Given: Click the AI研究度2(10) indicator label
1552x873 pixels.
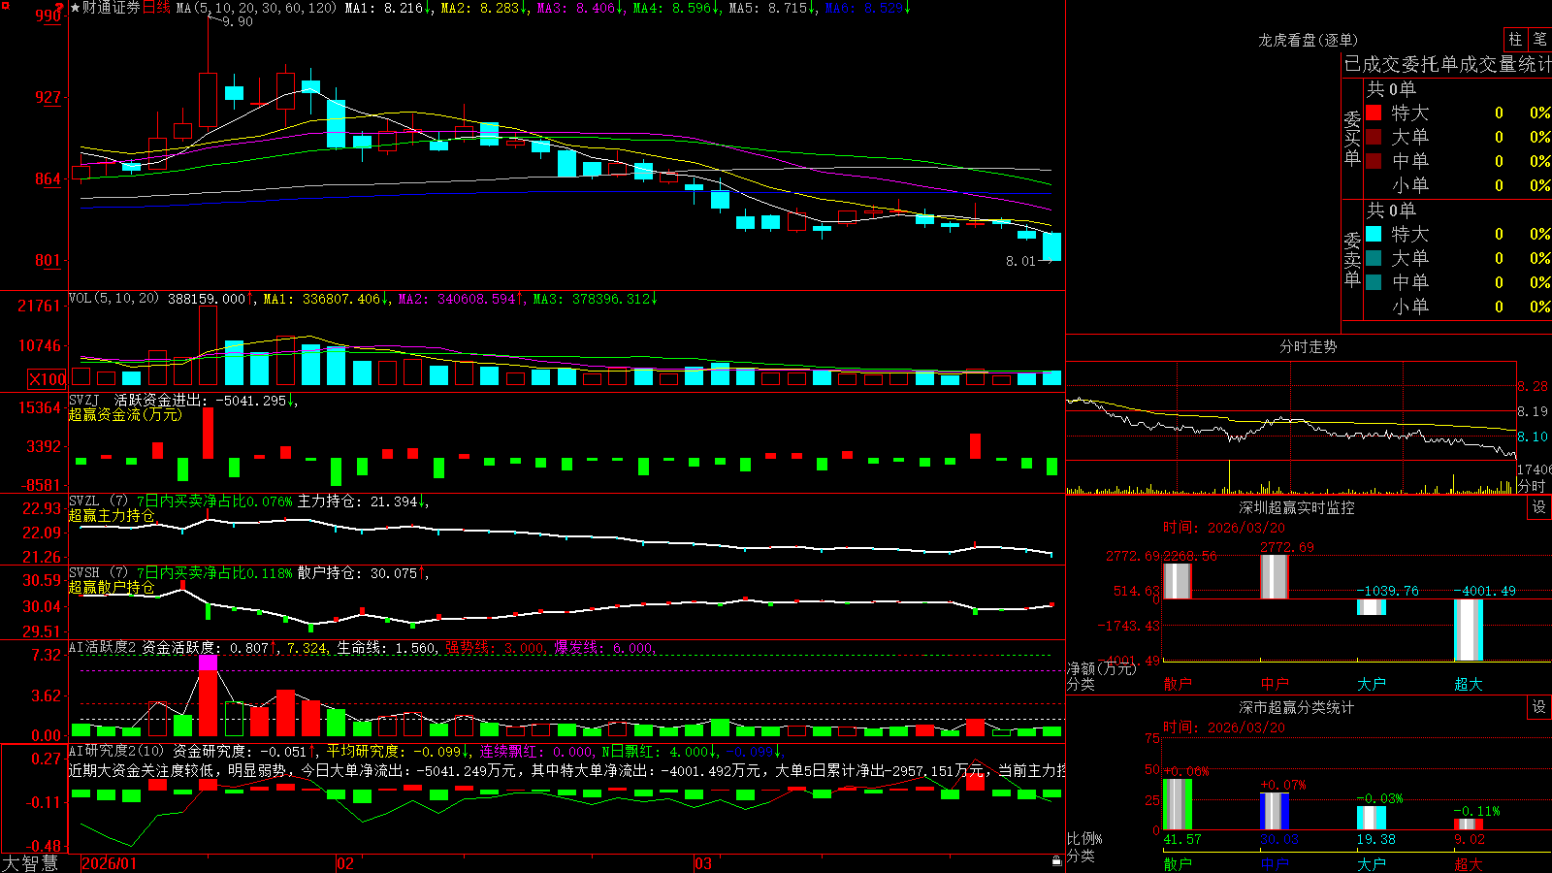Looking at the screenshot, I should (117, 751).
